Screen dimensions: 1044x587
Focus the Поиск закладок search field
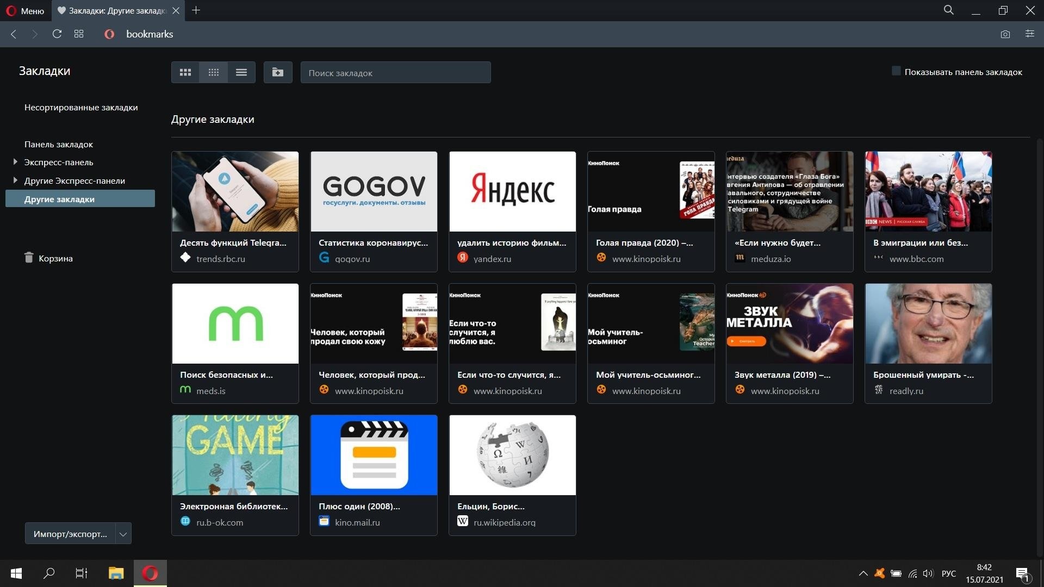click(395, 72)
